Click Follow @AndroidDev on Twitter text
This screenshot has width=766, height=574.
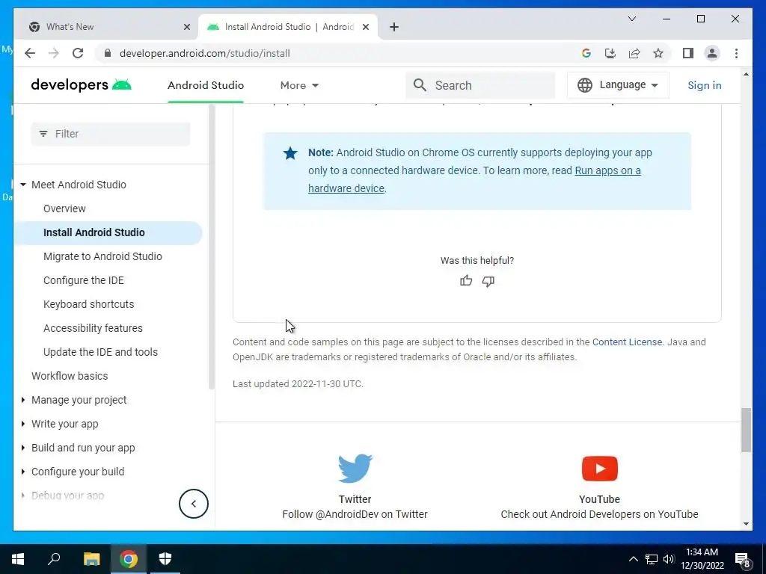[355, 514]
